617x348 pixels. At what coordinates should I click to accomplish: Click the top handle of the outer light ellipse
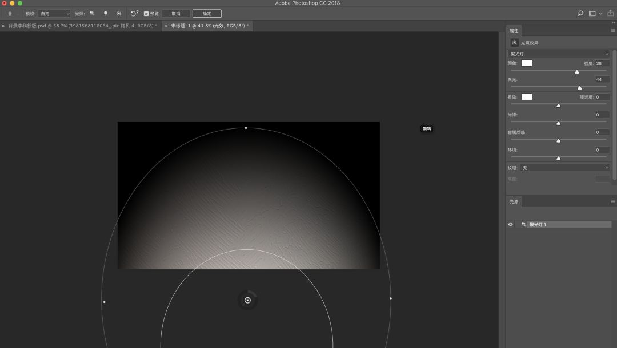[x=246, y=128]
